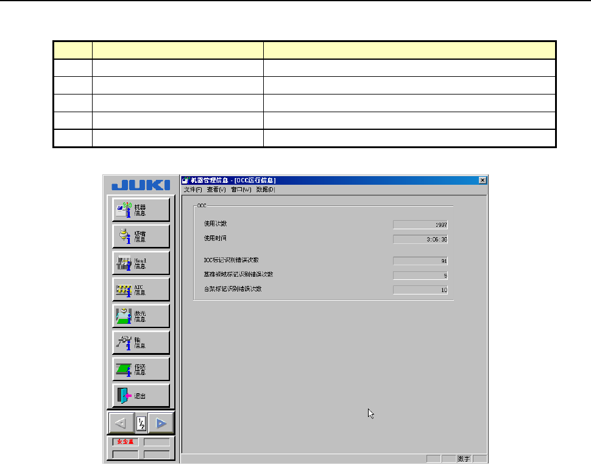Screen dimensions: 591x464
Task: Open the 文件(F) menu
Action: tap(193, 190)
